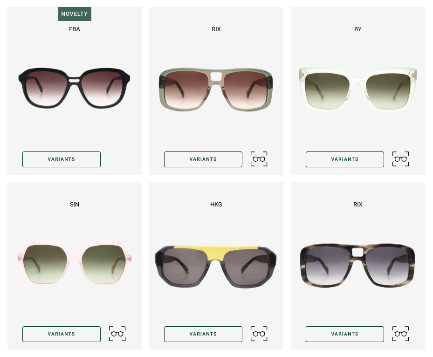Open virtual try-on for green RIX sunglasses
Viewport: 433px width, 357px height.
(259, 159)
